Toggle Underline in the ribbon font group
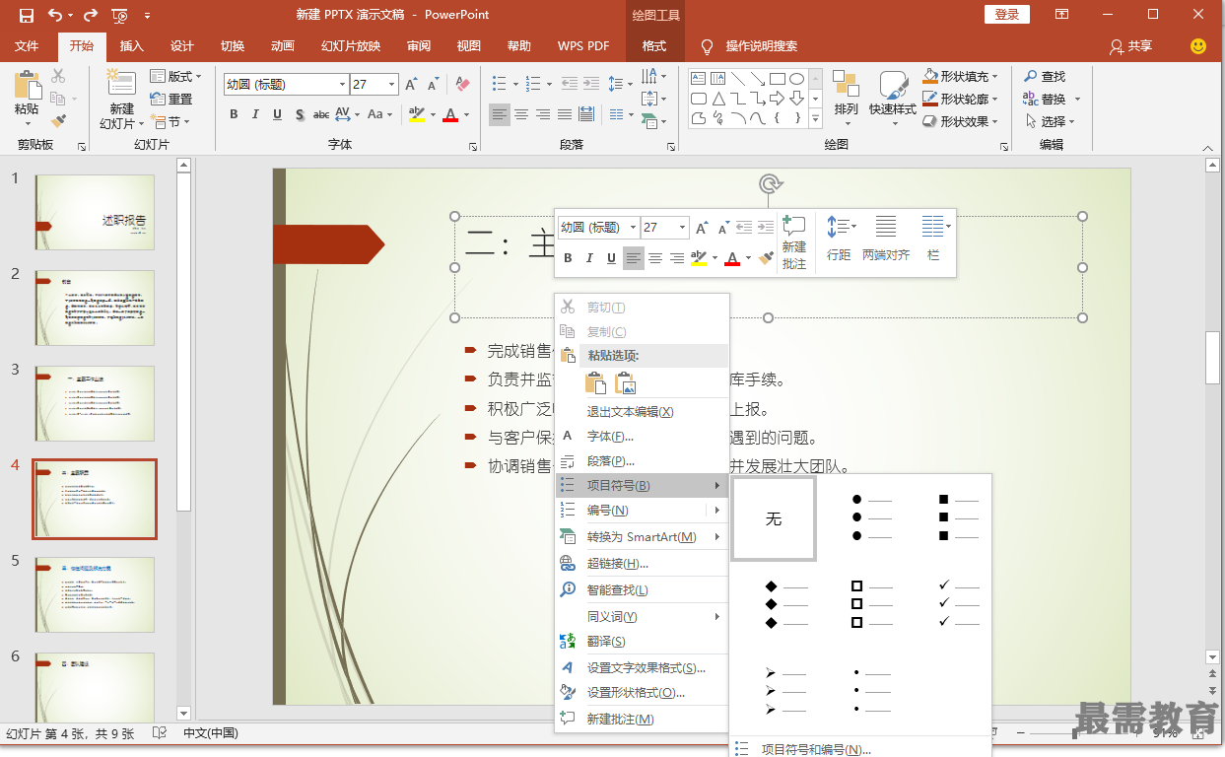1225x757 pixels. [277, 114]
